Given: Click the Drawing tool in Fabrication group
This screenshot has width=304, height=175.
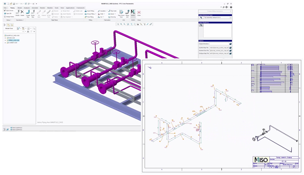Looking at the screenshot, I should click(112, 17).
